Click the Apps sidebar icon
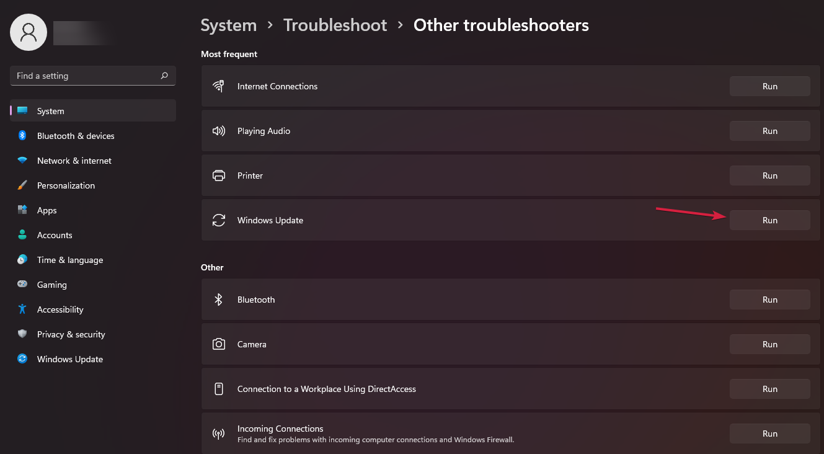Image resolution: width=824 pixels, height=454 pixels. pos(22,210)
